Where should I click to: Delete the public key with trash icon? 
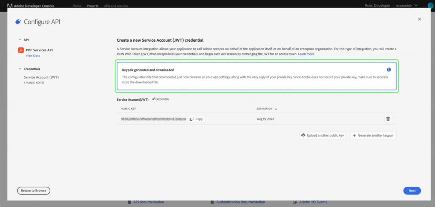tap(388, 119)
